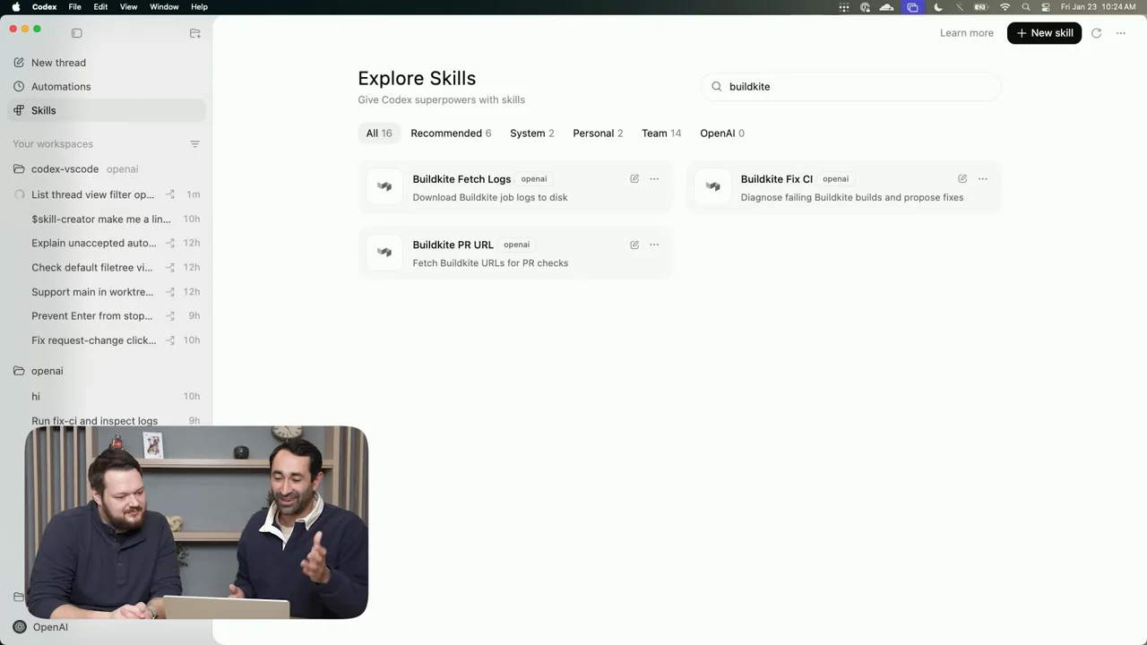The image size is (1147, 645).
Task: Open the top-right more options menu
Action: 1121,33
